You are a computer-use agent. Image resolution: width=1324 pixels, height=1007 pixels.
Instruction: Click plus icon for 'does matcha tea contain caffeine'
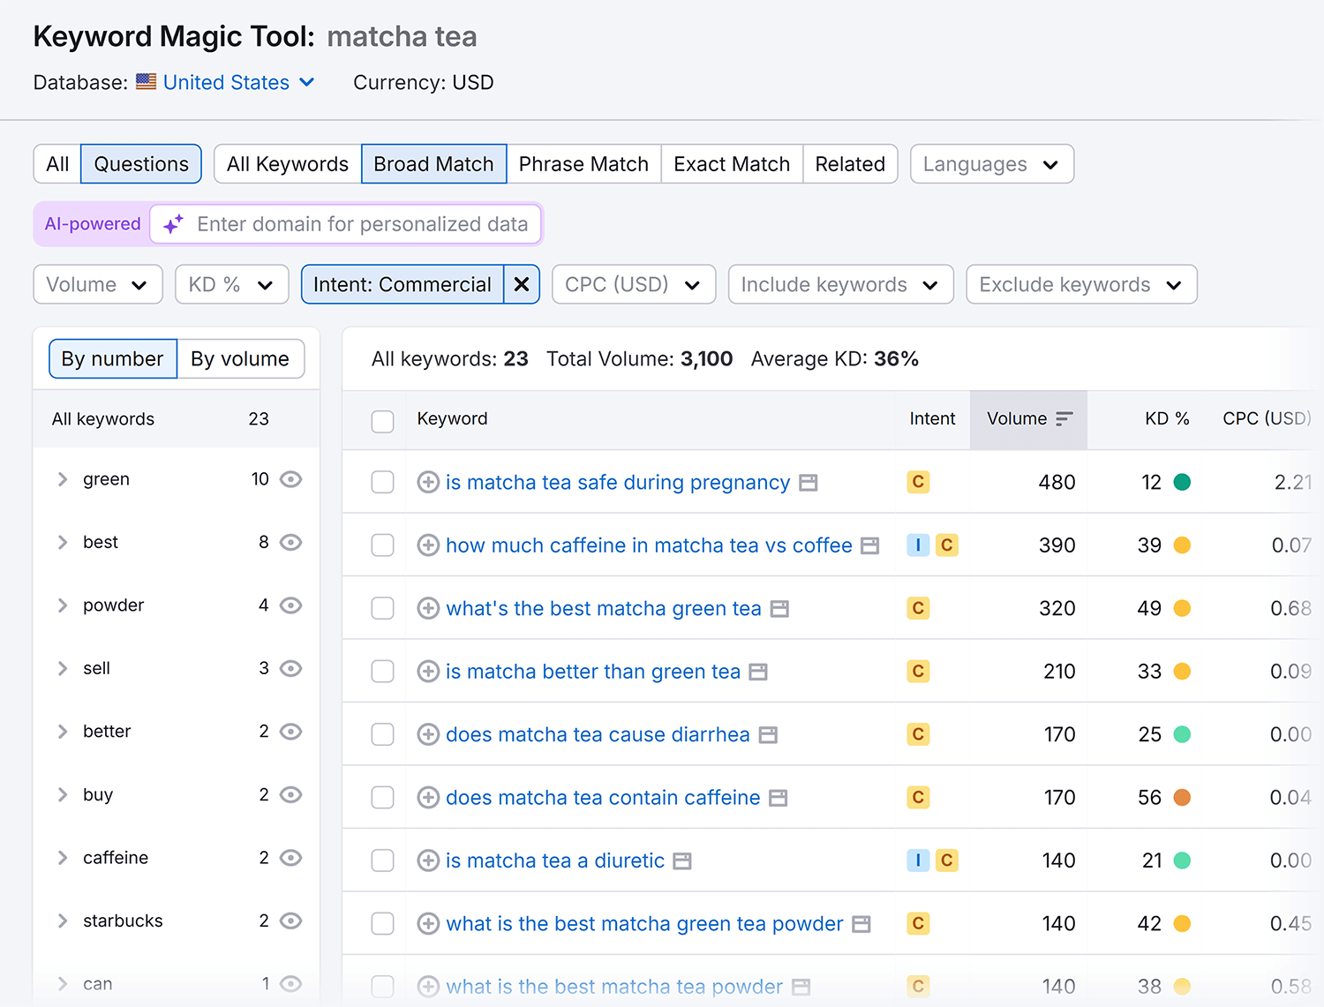pyautogui.click(x=428, y=798)
